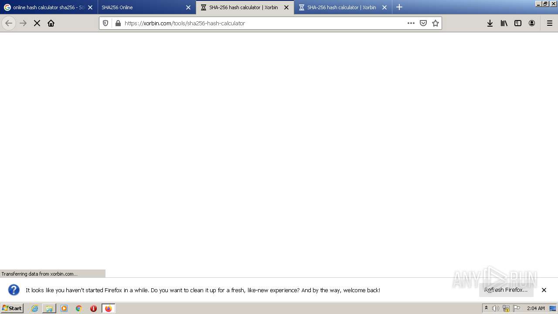This screenshot has height=314, width=558.
Task: Bookmark this page with star icon
Action: pos(436,23)
